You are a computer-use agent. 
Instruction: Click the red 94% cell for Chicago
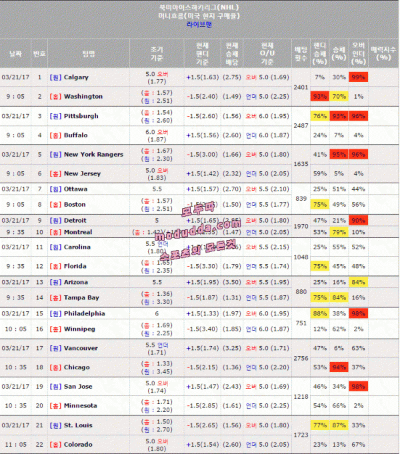pos(339,367)
